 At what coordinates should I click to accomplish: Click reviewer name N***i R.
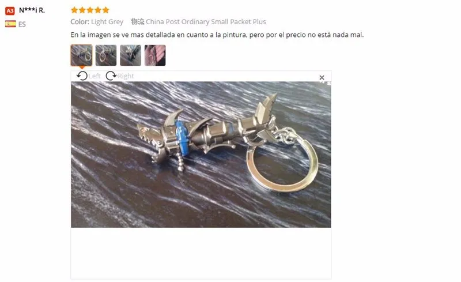(32, 10)
